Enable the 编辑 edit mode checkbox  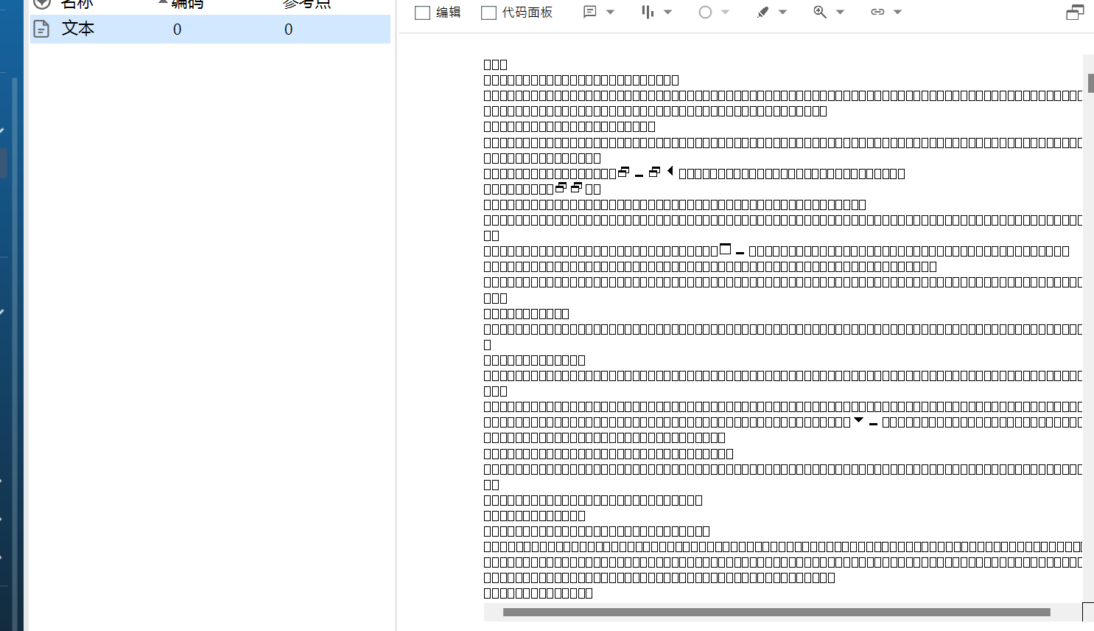pyautogui.click(x=422, y=13)
